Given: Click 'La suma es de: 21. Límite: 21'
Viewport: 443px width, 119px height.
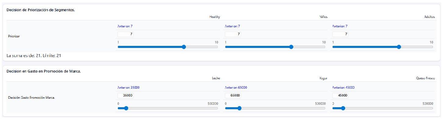Looking at the screenshot, I should pos(34,56).
